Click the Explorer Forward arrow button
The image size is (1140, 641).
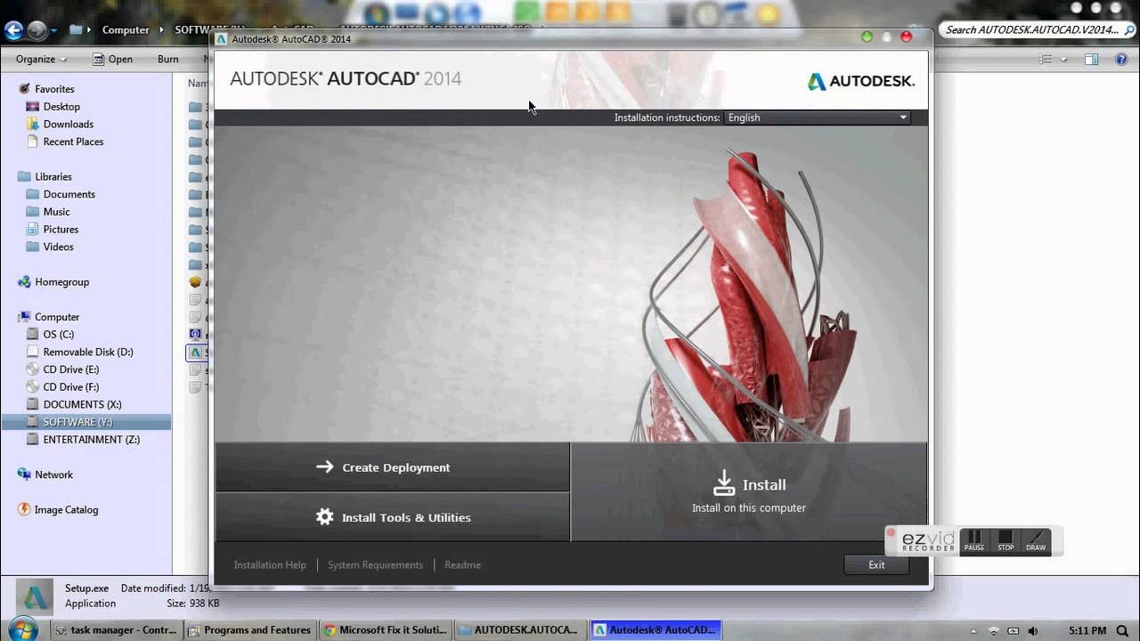[x=37, y=29]
